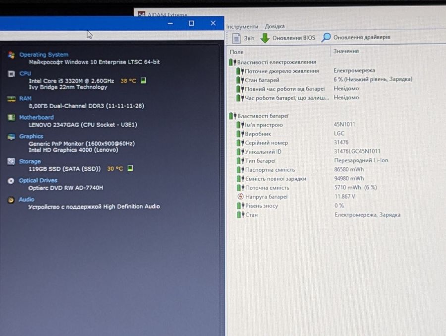The height and width of the screenshot is (336, 446).
Task: Click the Напруга батареї voltage icon
Action: tap(241, 197)
